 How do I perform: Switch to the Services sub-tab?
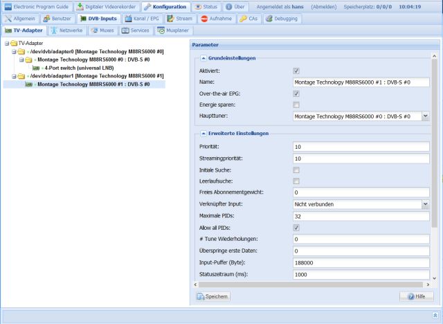[x=136, y=30]
